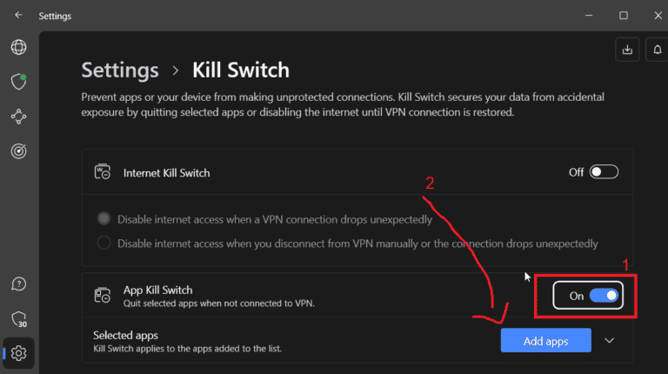Turn off the App Kill Switch toggle
The image size is (668, 374).
click(604, 296)
